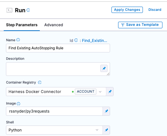Select the Step Parameters tab
This screenshot has height=136, width=167.
[x=22, y=25]
